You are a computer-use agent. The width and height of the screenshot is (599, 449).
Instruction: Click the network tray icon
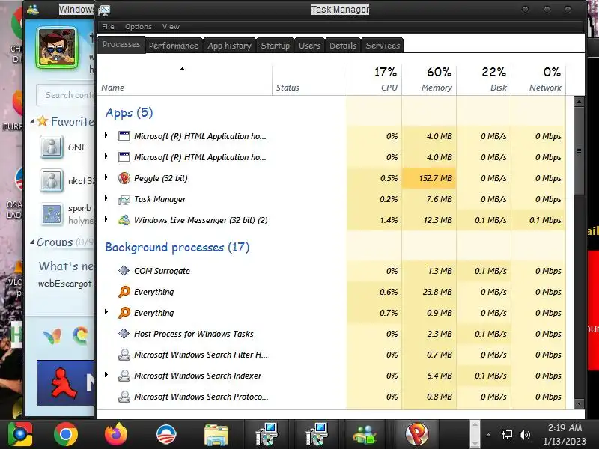(507, 435)
